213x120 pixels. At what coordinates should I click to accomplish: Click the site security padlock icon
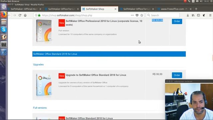tap(39, 15)
